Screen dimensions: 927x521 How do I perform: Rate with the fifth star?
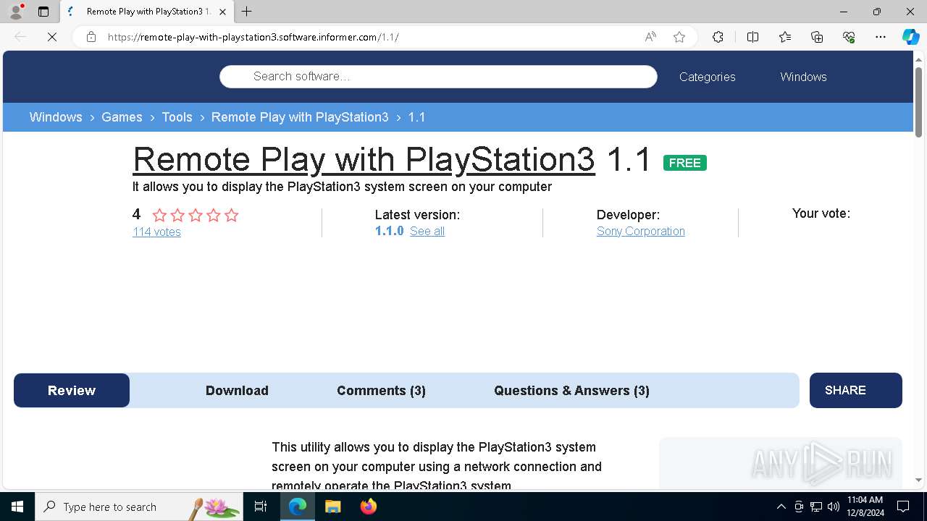pos(231,215)
